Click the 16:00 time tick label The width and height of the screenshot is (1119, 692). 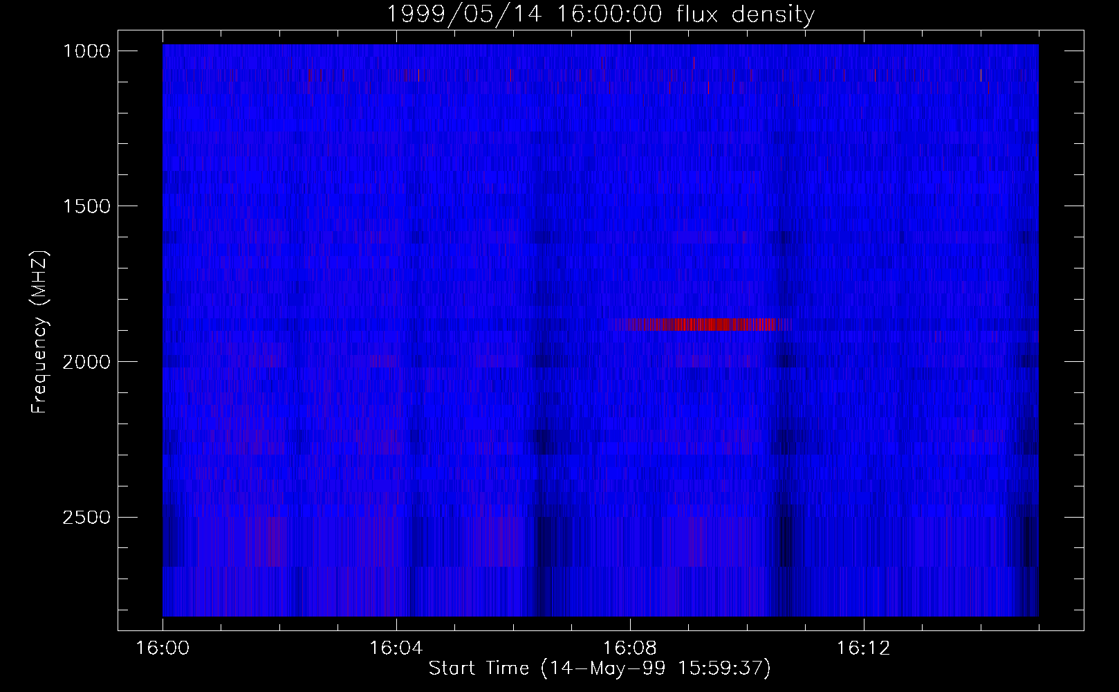163,648
